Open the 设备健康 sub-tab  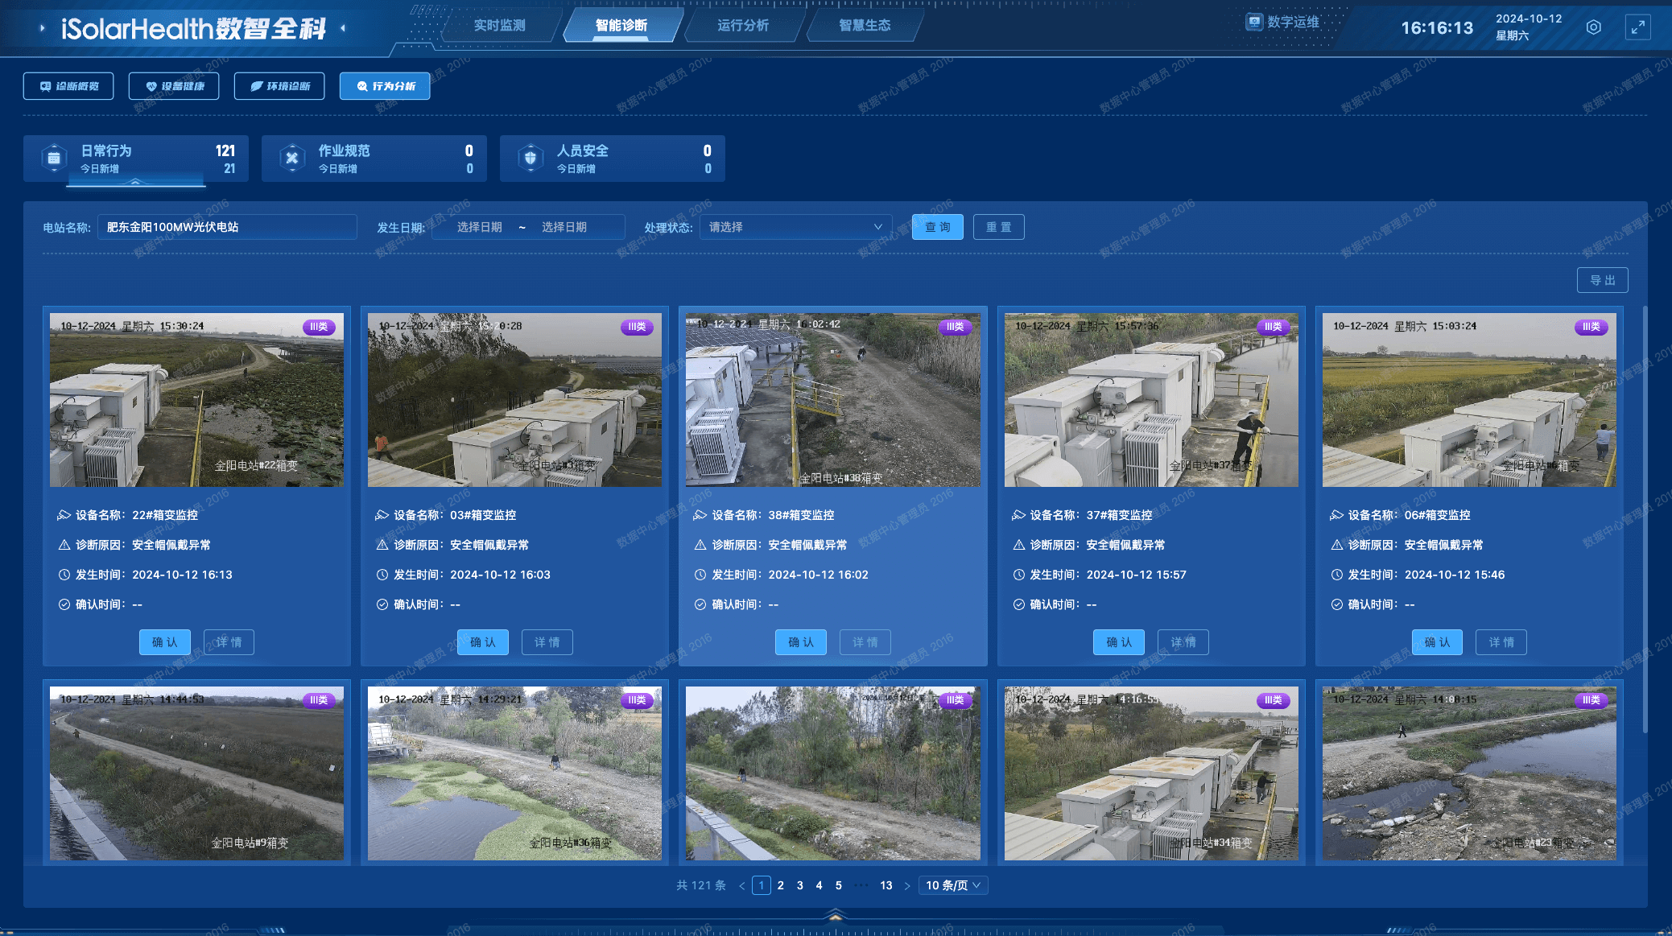[174, 86]
